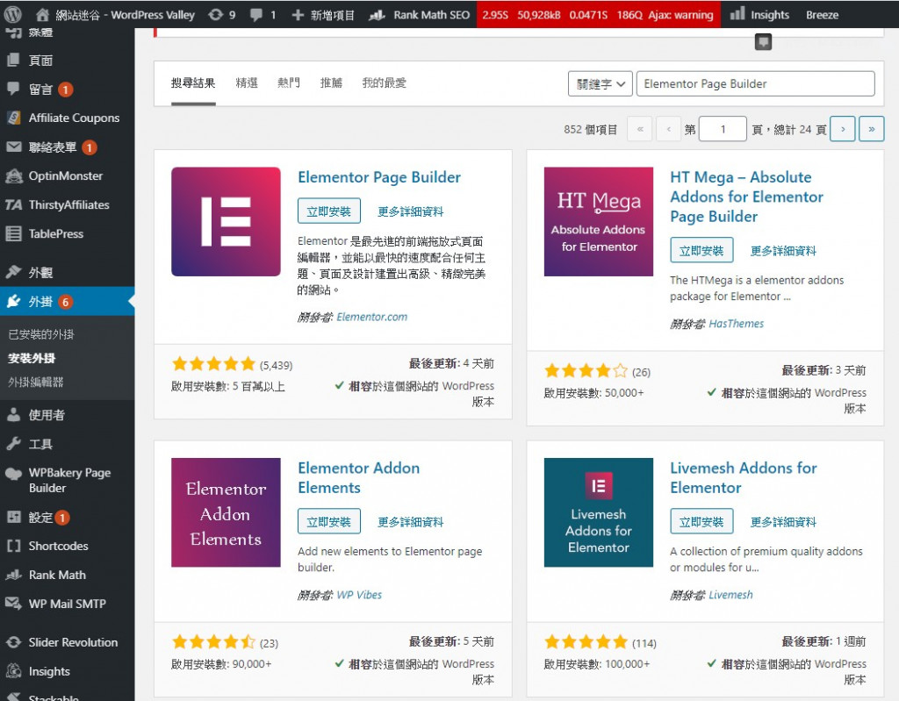Install Elementor Page Builder now
This screenshot has width=899, height=701.
tap(329, 211)
